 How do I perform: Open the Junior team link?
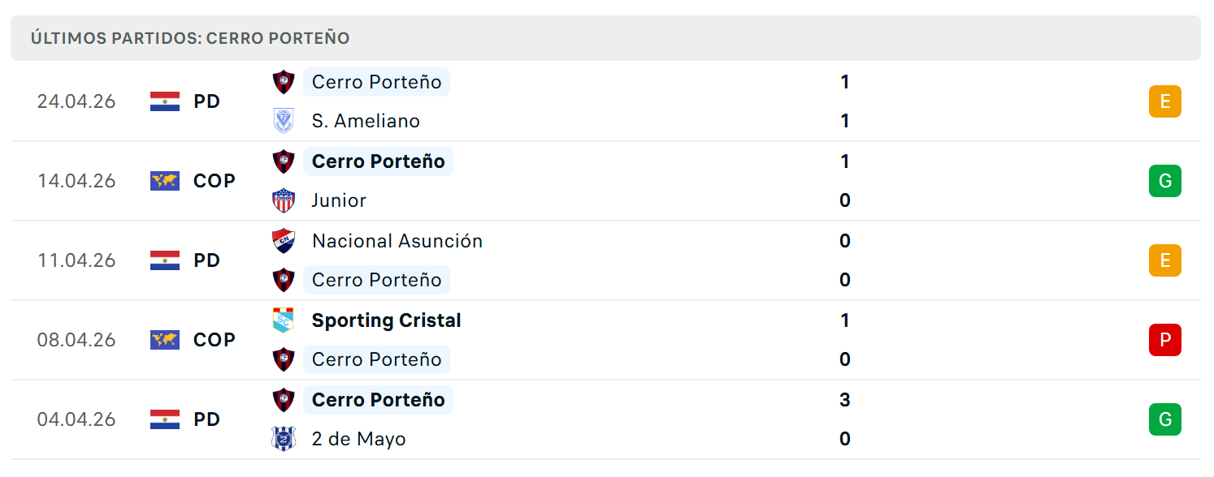click(339, 200)
